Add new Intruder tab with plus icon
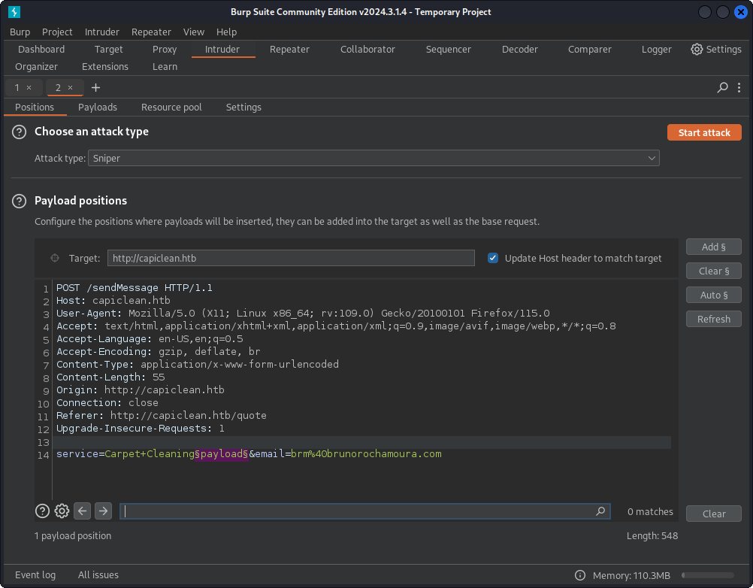The width and height of the screenshot is (753, 588). 95,87
